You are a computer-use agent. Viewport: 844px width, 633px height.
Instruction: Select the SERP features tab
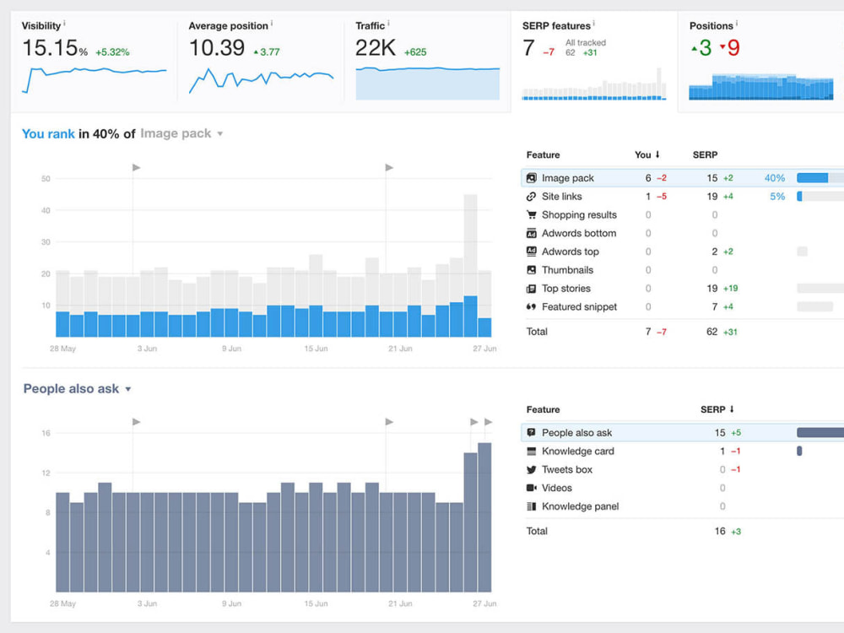click(x=594, y=62)
